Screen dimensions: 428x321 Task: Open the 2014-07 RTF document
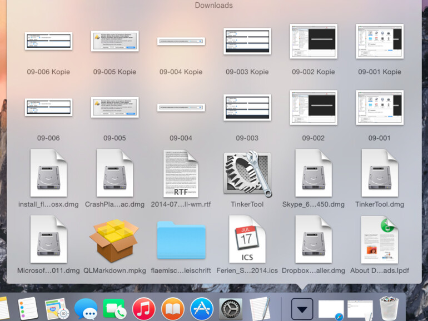(x=181, y=173)
